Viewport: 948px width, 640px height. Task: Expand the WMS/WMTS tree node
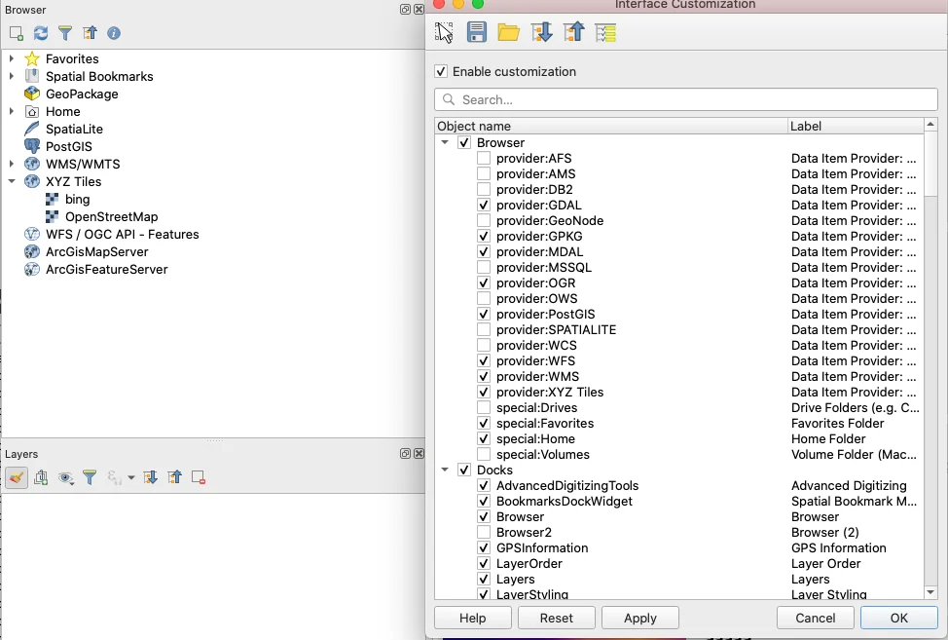12,164
